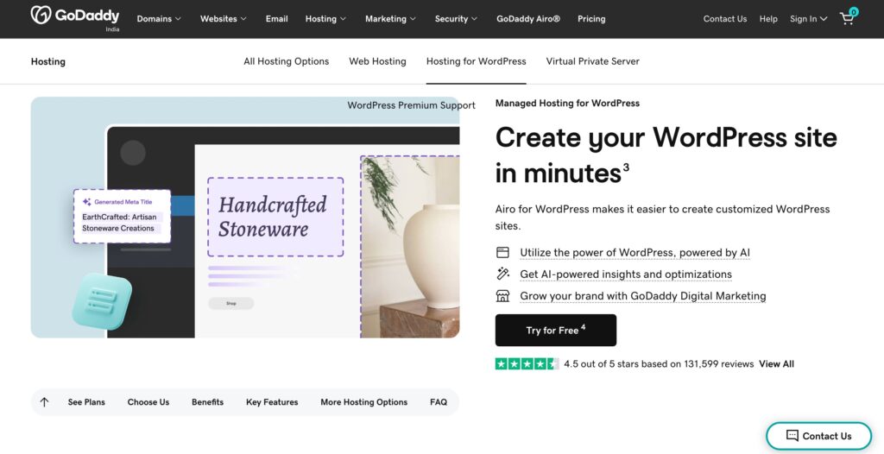Click the magic wand icon beside AI insights
884x454 pixels.
tap(502, 274)
